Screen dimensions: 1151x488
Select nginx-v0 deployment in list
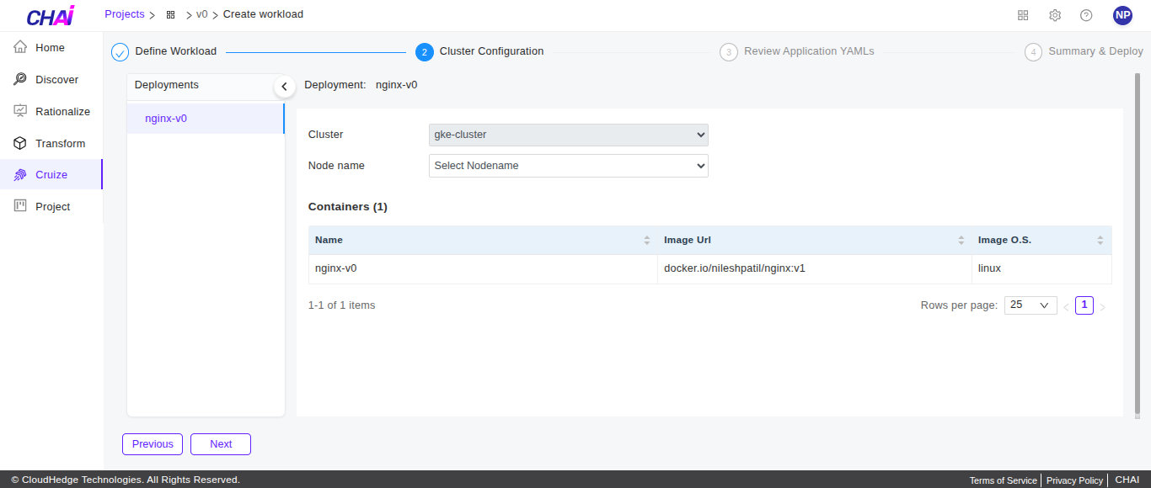tap(166, 119)
